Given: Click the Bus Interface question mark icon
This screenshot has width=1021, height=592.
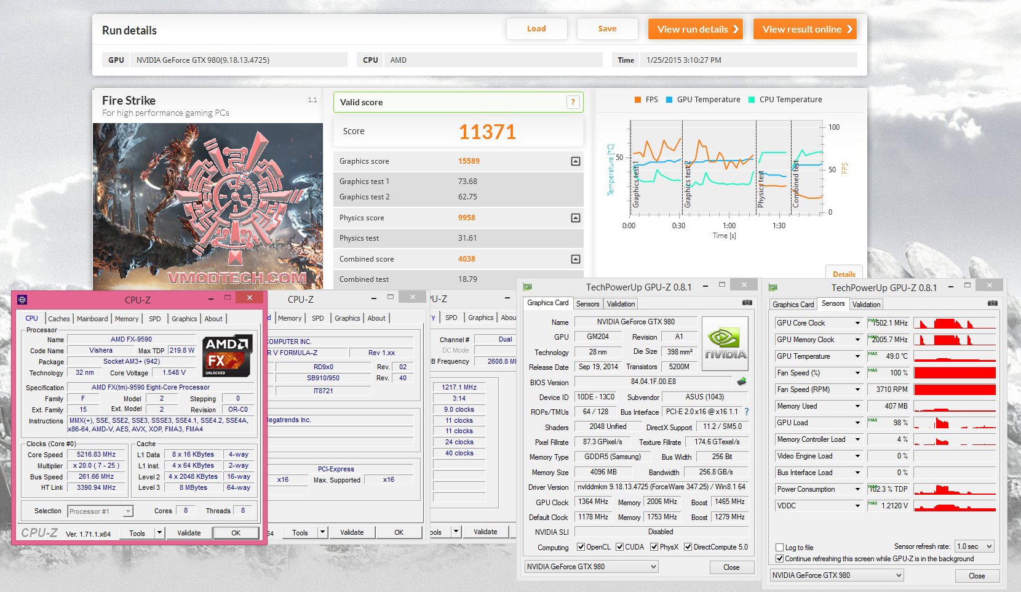Looking at the screenshot, I should pyautogui.click(x=747, y=412).
